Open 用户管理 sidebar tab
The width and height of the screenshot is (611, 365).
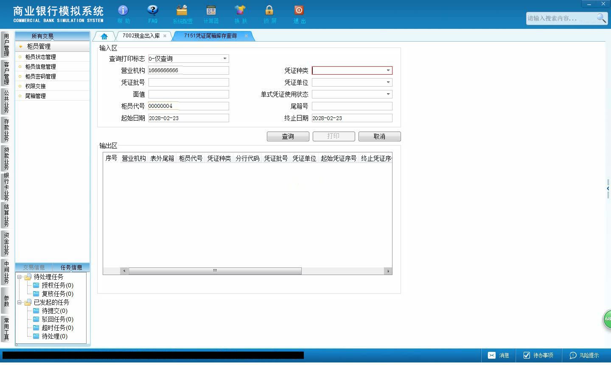click(6, 45)
